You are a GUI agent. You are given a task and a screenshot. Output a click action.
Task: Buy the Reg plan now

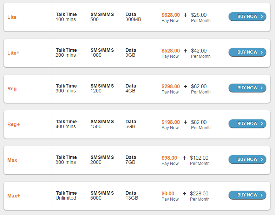click(x=247, y=88)
